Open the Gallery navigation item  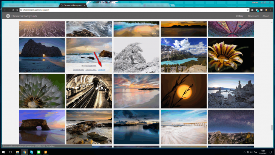[239, 16]
